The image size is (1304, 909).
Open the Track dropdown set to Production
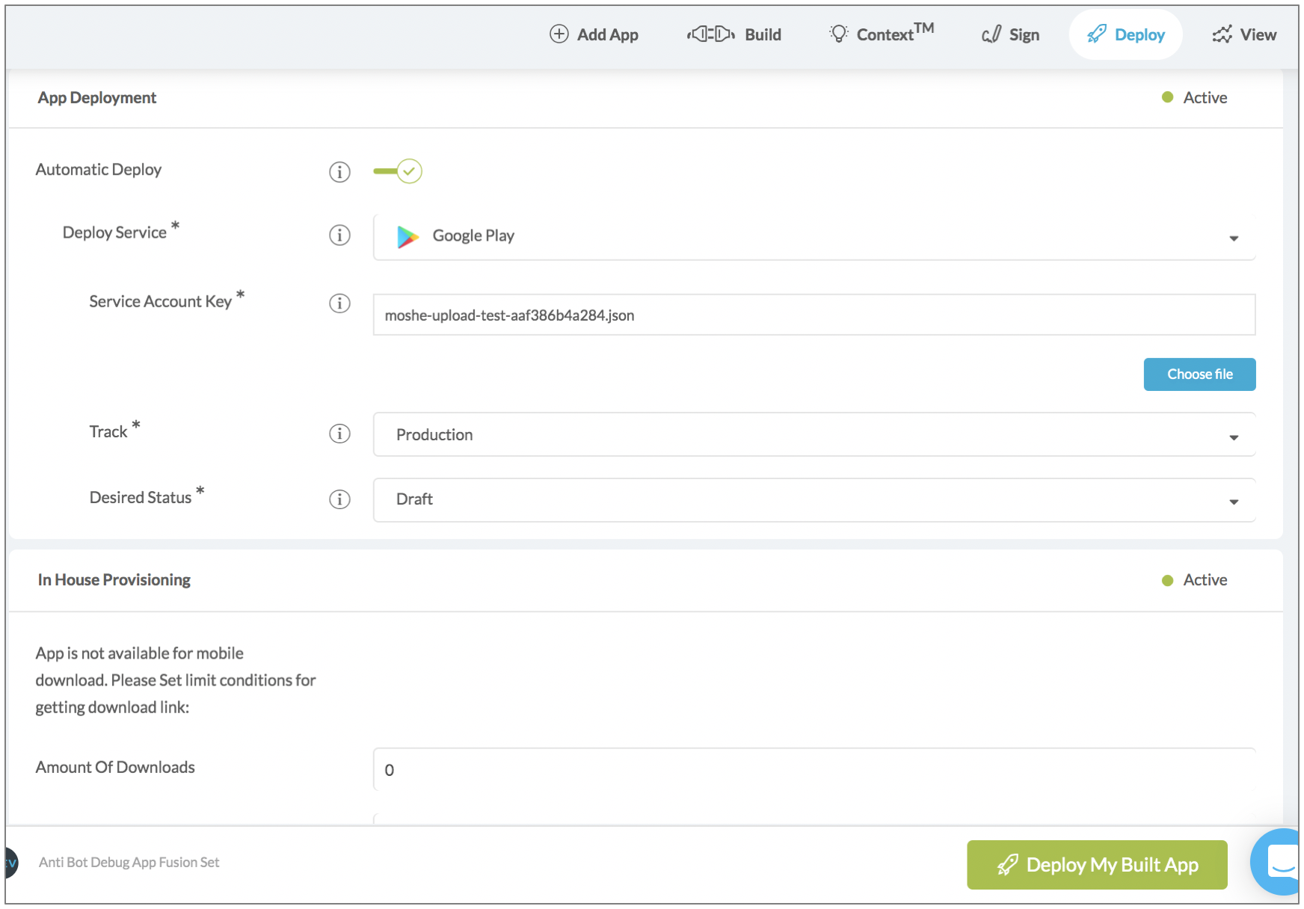pos(814,435)
